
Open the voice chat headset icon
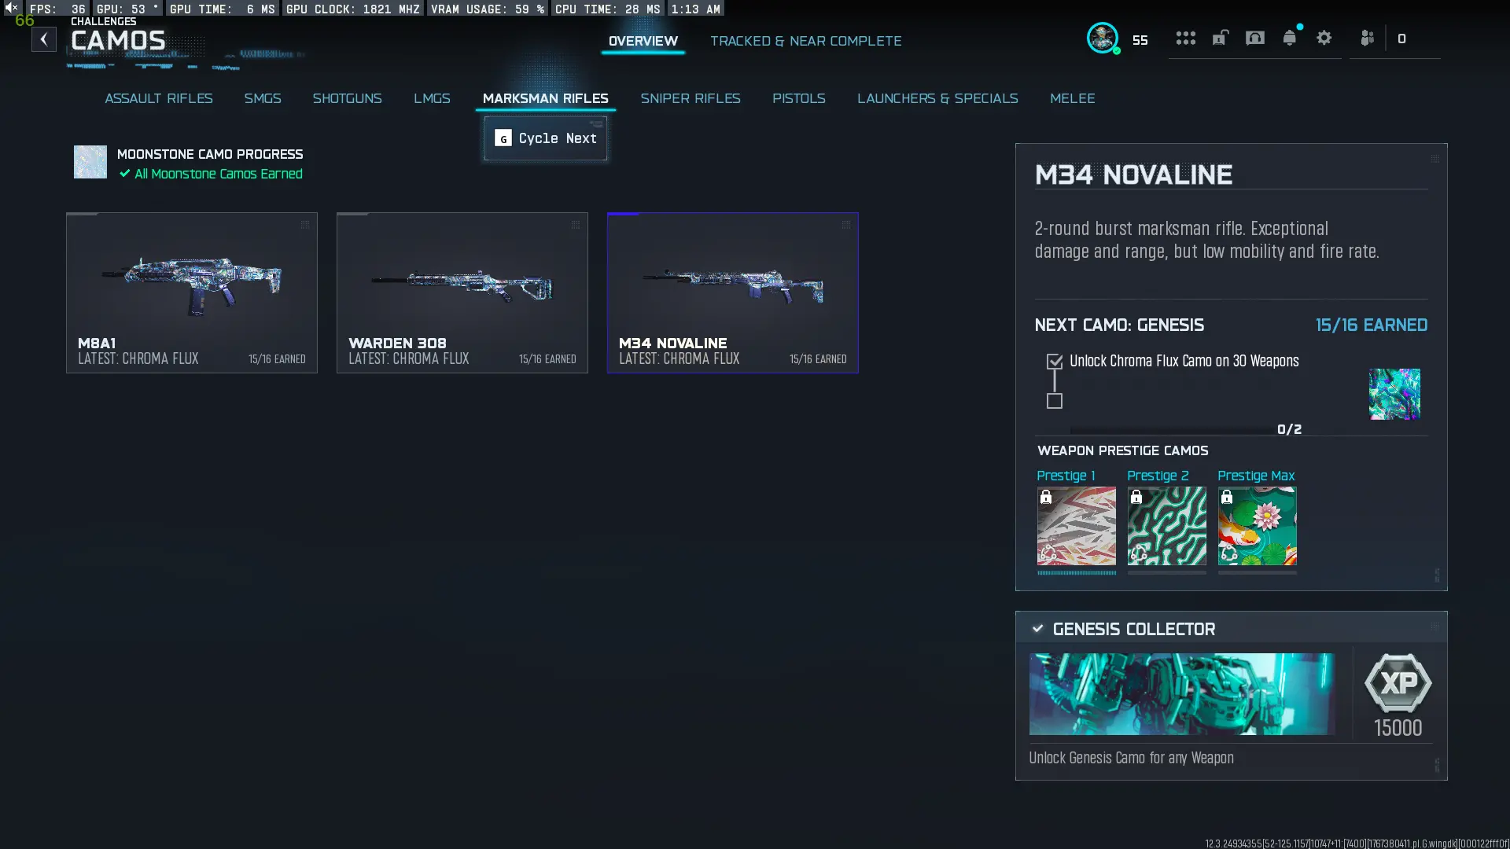pyautogui.click(x=1254, y=38)
